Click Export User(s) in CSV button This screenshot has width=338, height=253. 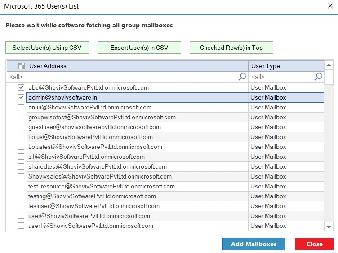[x=139, y=48]
